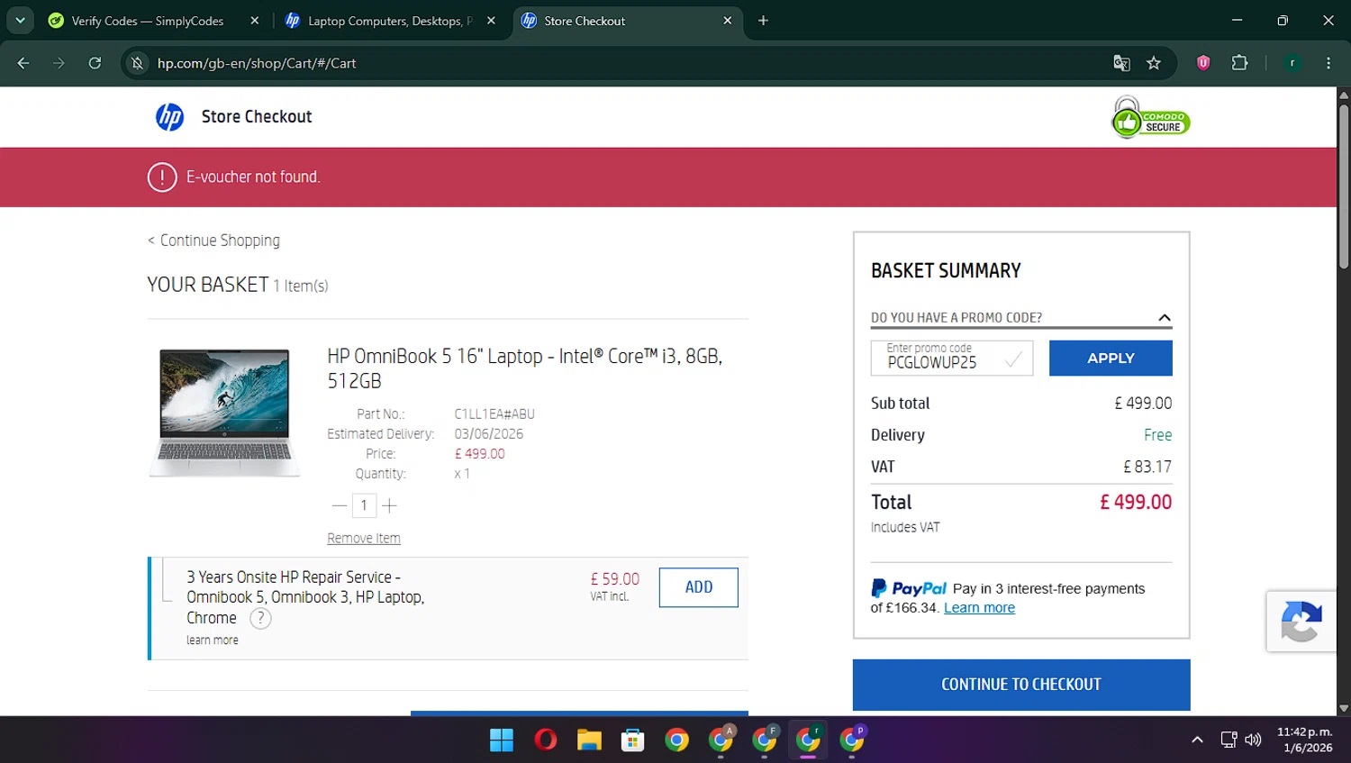This screenshot has height=763, width=1351.
Task: Open Chrome three-dot menu
Action: tap(1328, 63)
